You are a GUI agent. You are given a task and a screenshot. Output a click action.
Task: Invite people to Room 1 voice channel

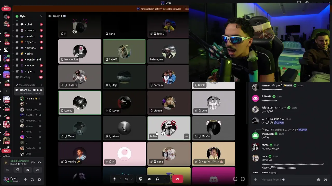(38, 90)
